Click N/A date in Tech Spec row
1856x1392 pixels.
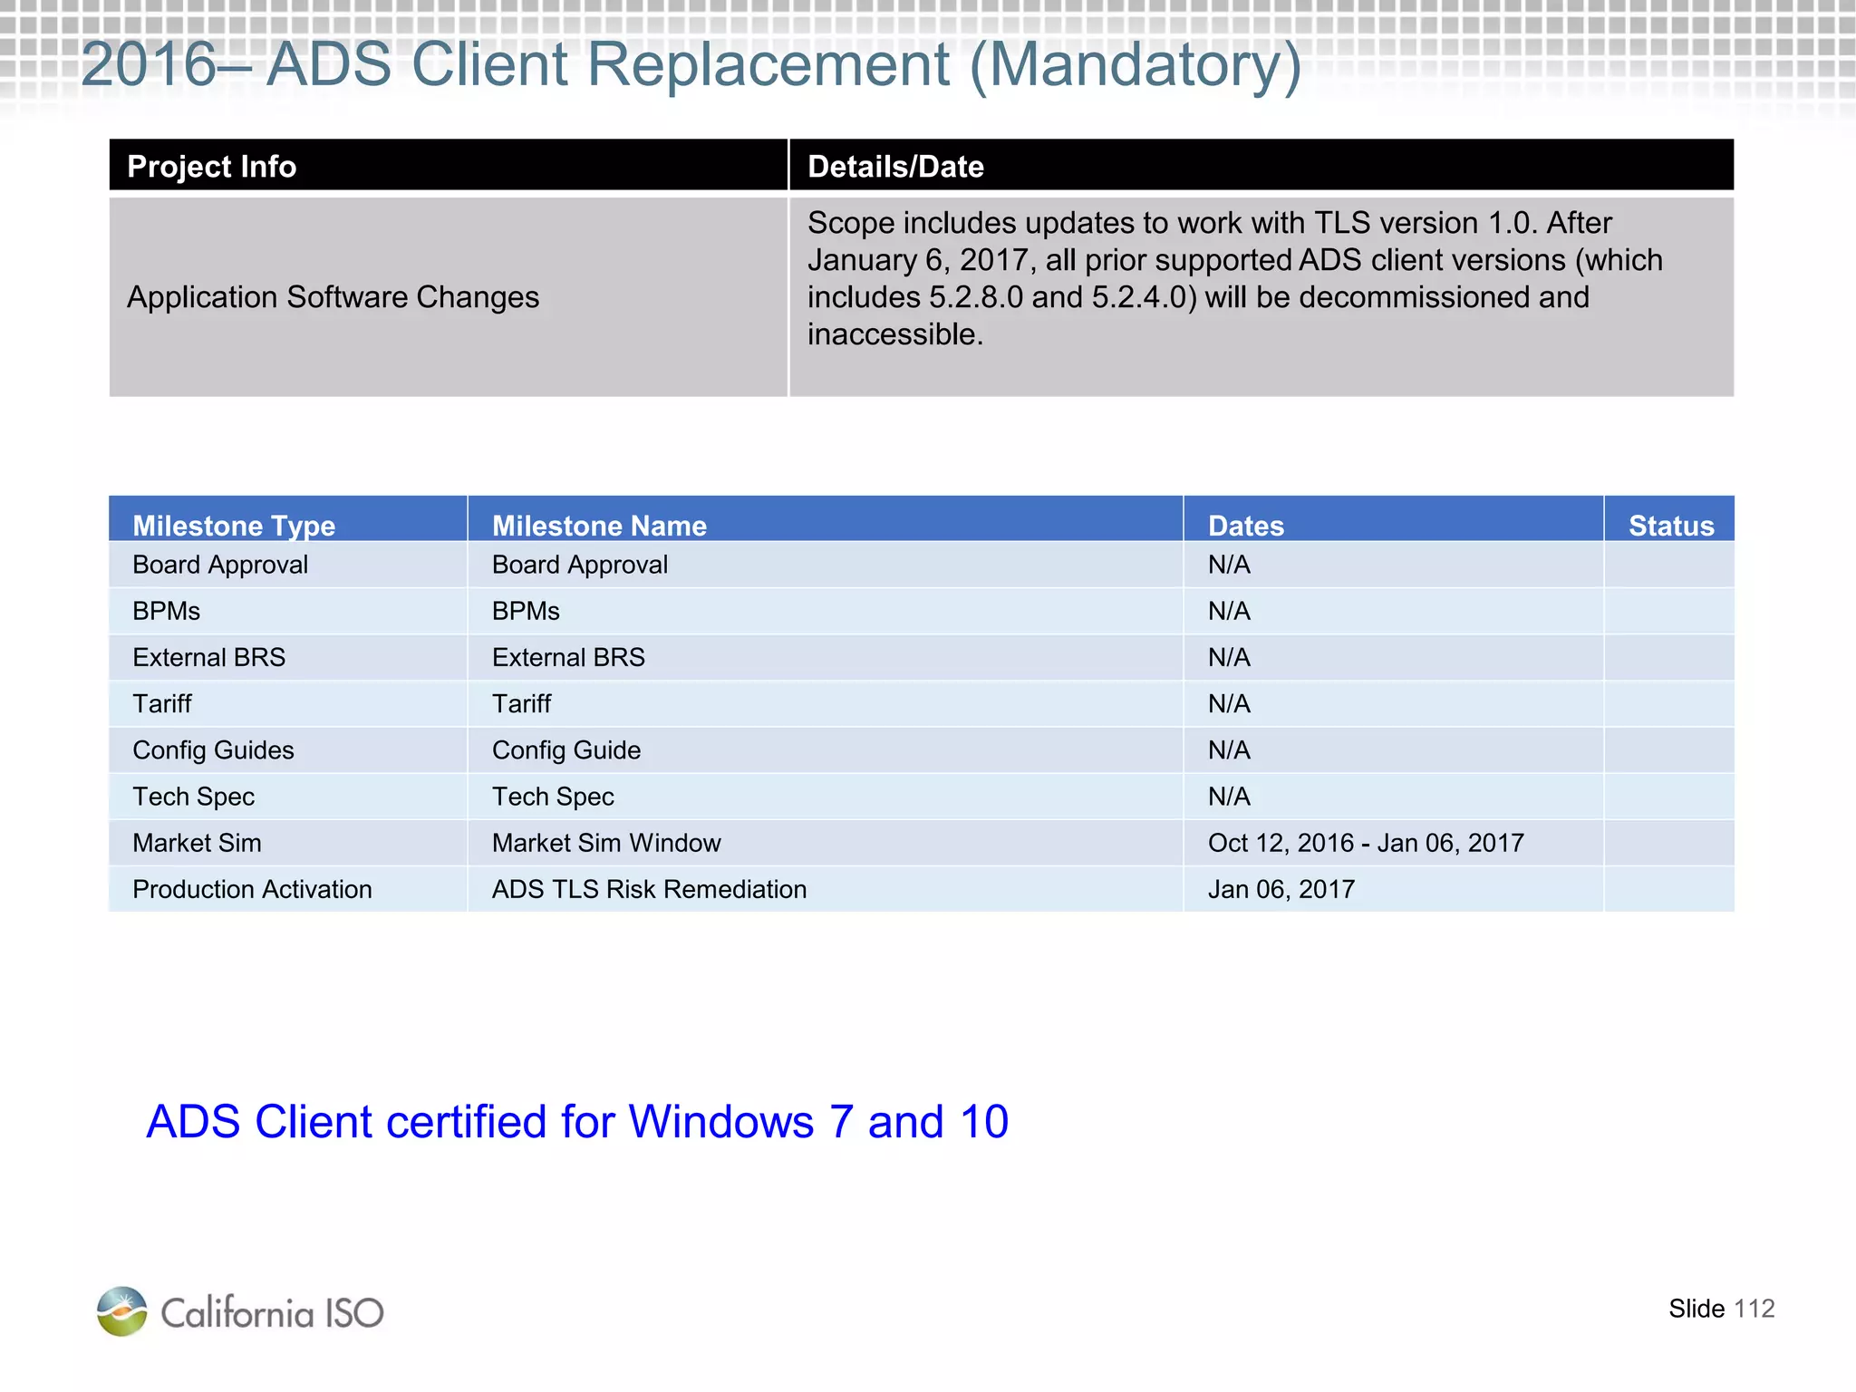click(x=1229, y=797)
